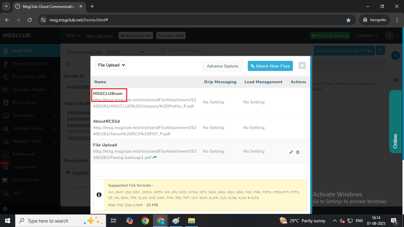Switch to the MsgClub Cloud Communication tab
The height and width of the screenshot is (227, 404).
(x=49, y=6)
